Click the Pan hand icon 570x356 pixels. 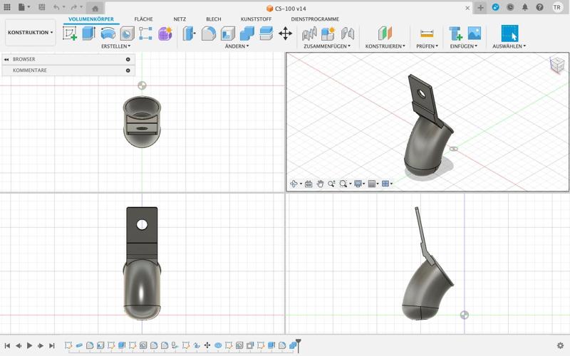click(x=321, y=184)
